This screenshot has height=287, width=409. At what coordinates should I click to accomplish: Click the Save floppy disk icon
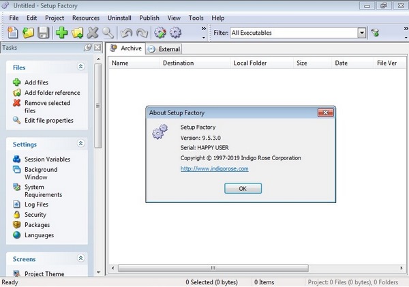(x=44, y=33)
